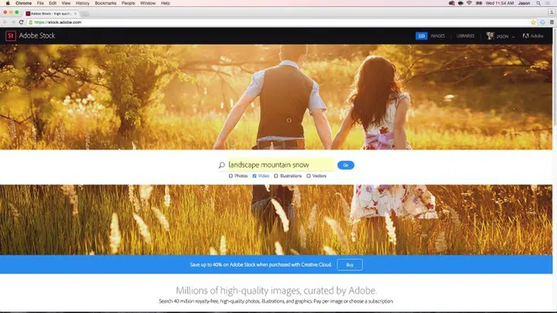The height and width of the screenshot is (313, 557).
Task: Click the Adobe Stock St logo icon
Action: point(11,36)
